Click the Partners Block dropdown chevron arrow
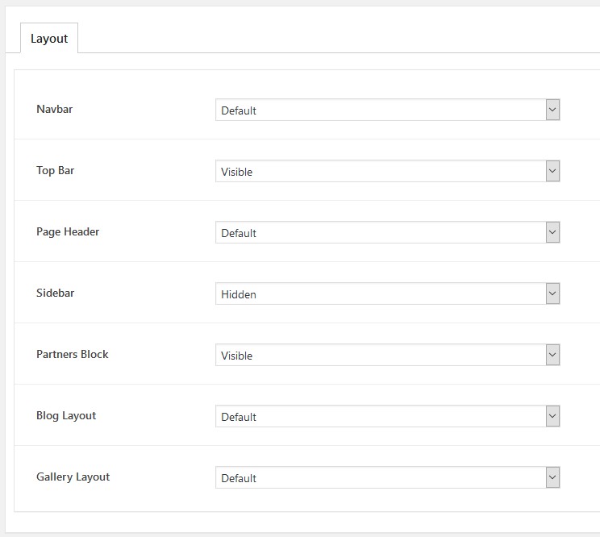The height and width of the screenshot is (537, 600). point(552,355)
